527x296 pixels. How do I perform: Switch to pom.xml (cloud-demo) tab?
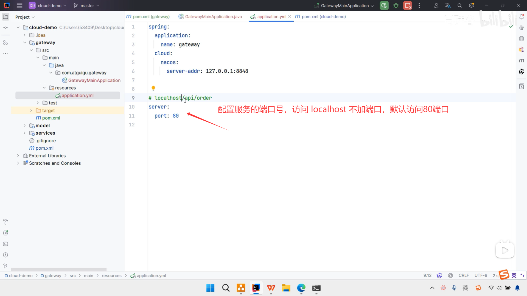323,17
